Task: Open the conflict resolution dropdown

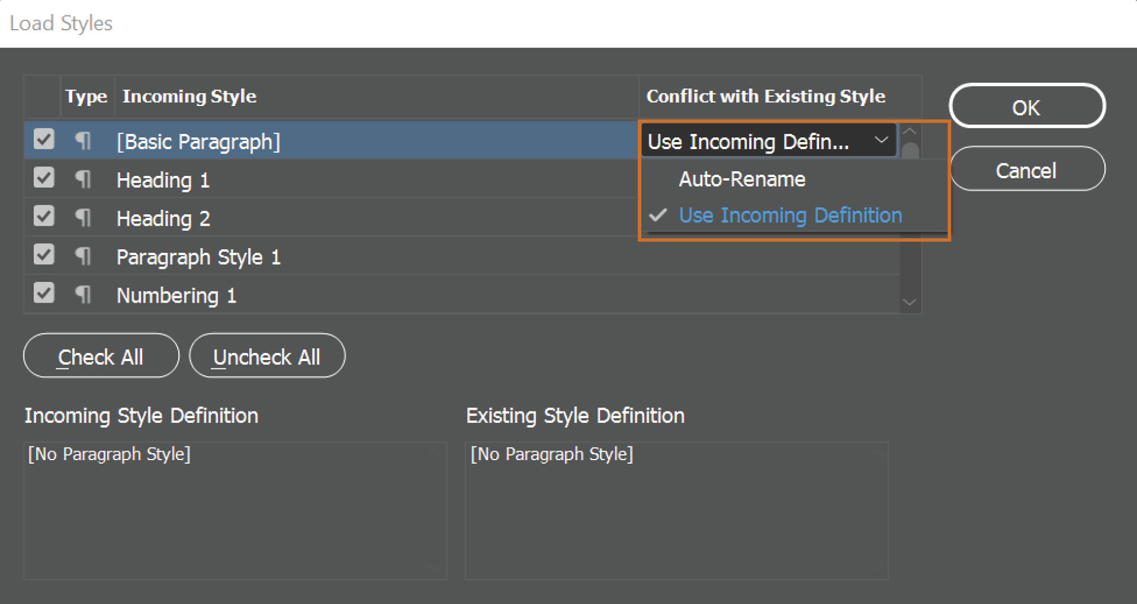Action: (x=882, y=141)
